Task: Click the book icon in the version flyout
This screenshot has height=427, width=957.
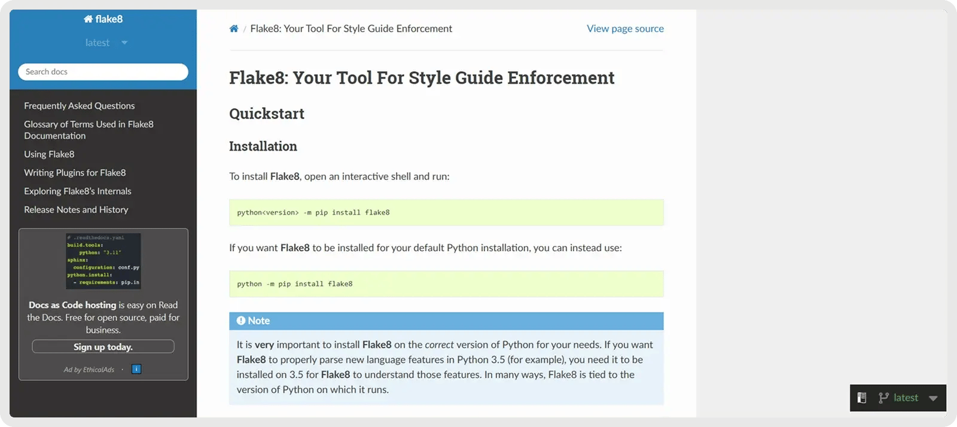Action: 862,398
